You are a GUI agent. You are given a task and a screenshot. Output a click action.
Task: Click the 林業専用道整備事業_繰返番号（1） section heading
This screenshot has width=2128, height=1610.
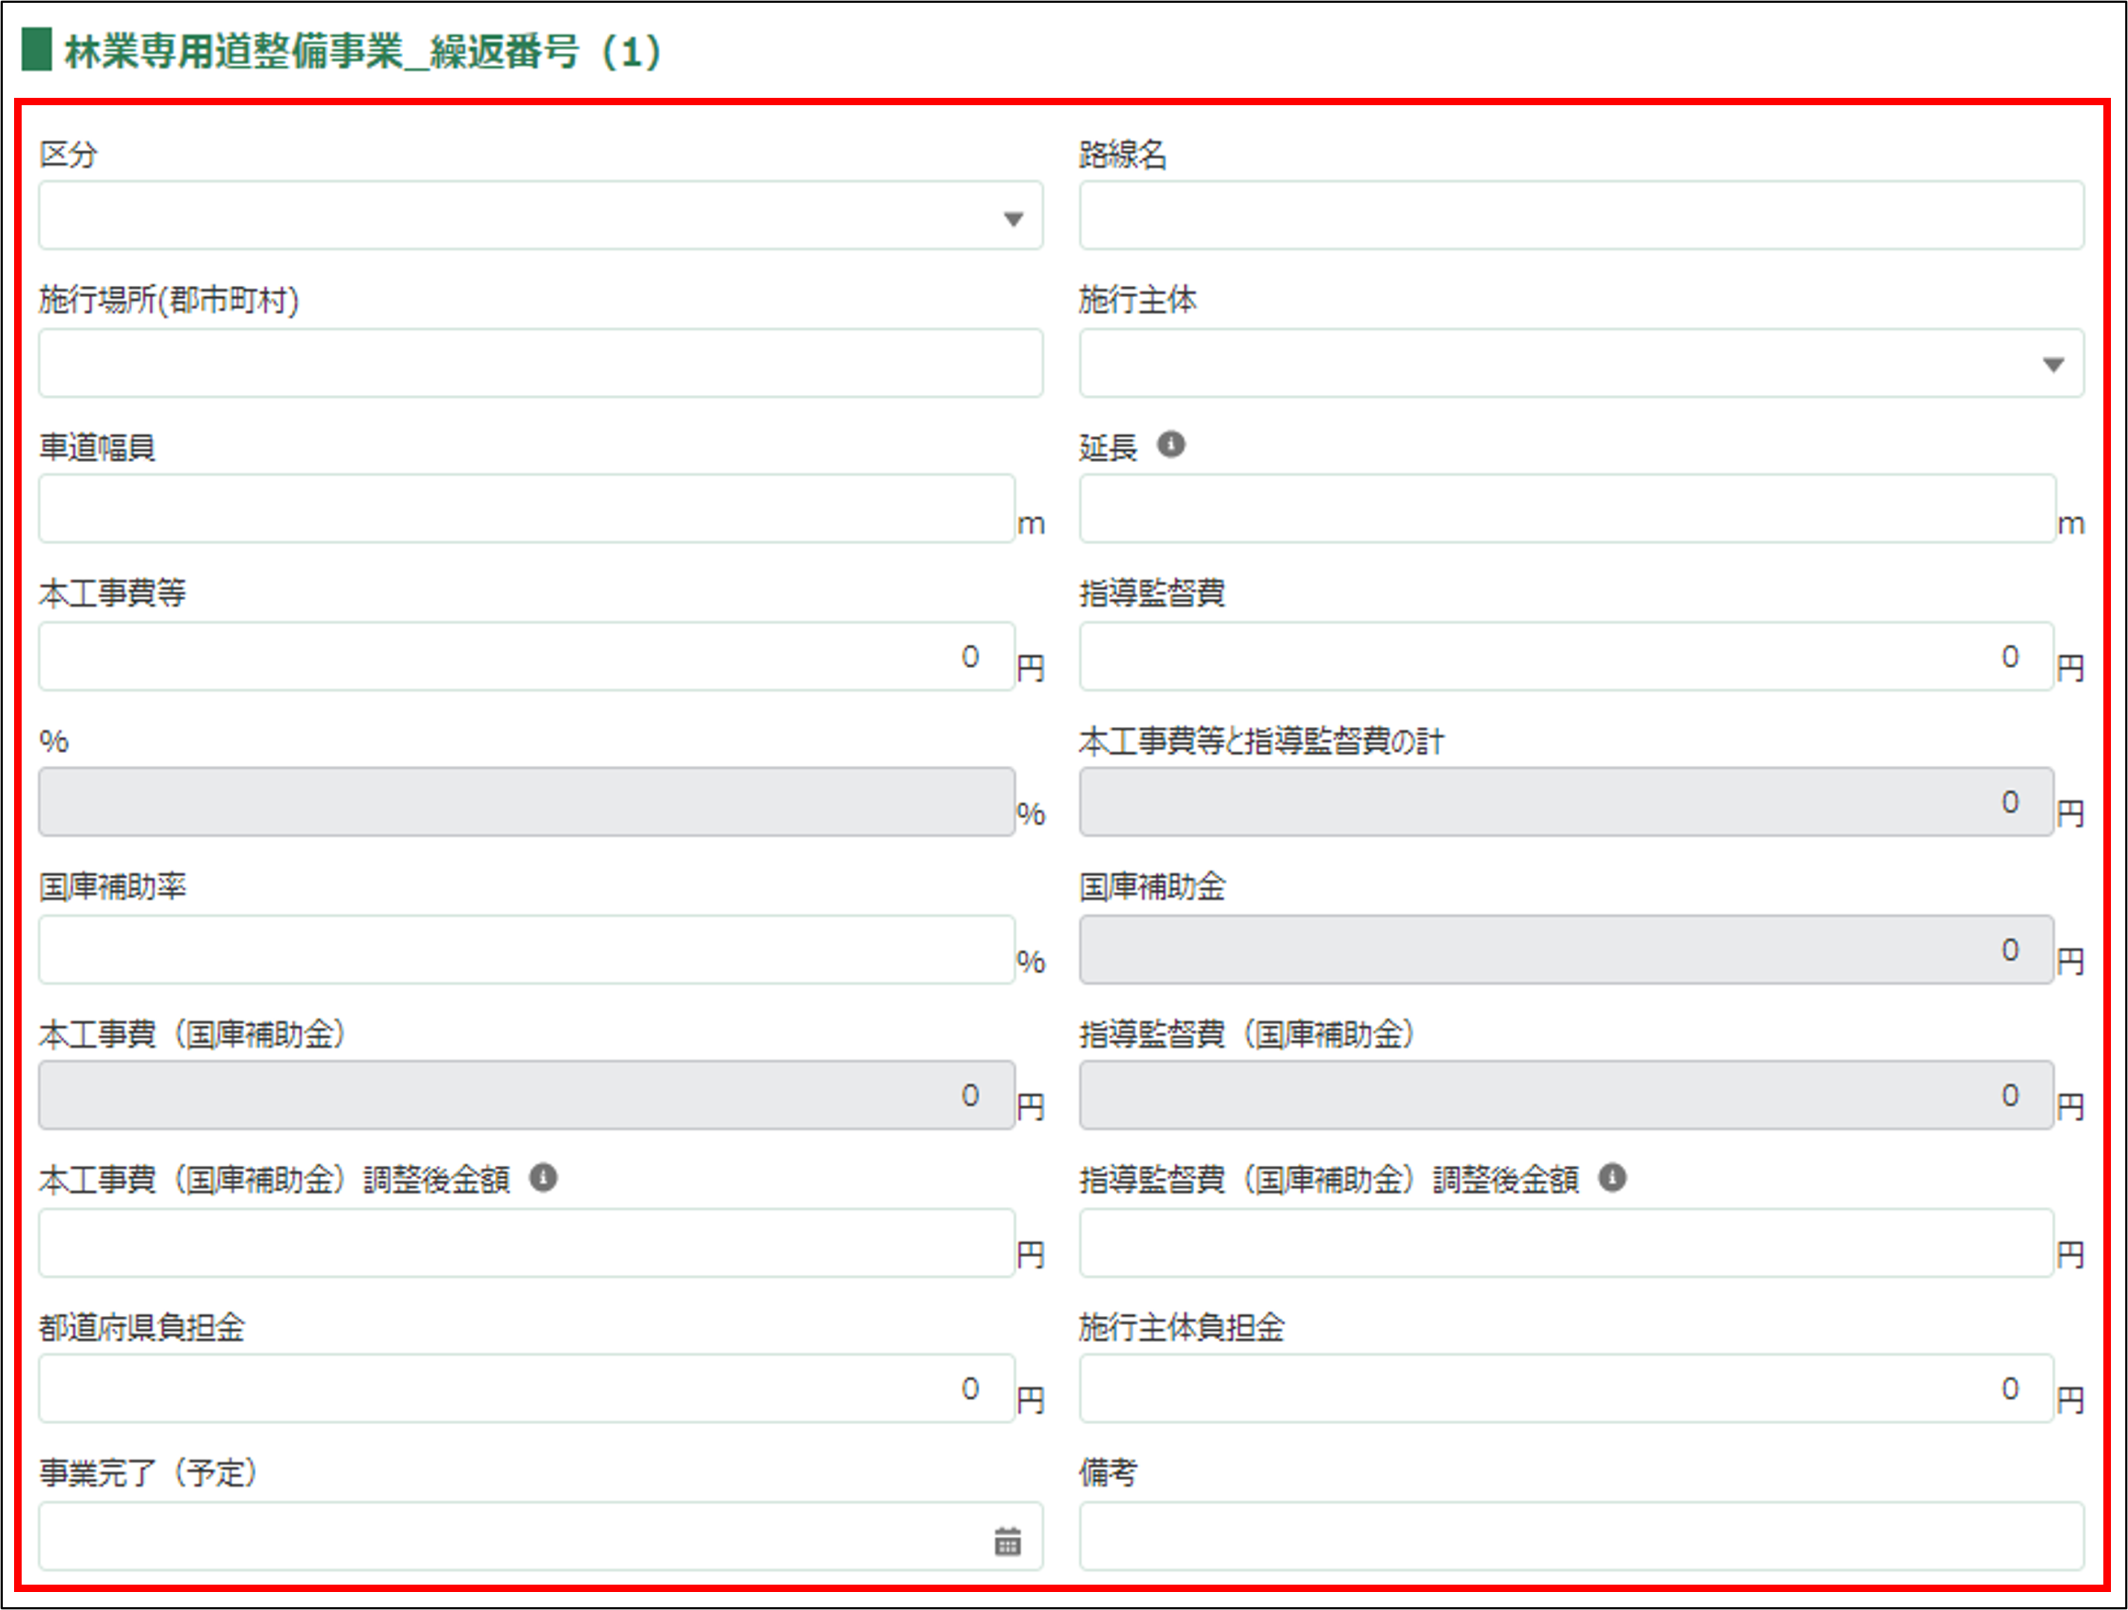click(x=362, y=52)
